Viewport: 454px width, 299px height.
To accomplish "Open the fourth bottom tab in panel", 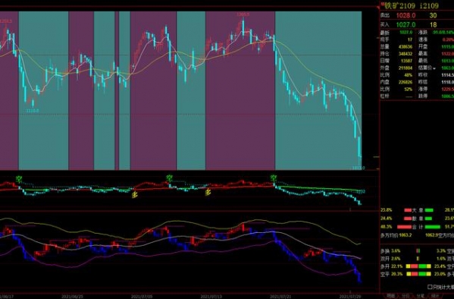I will [434, 296].
